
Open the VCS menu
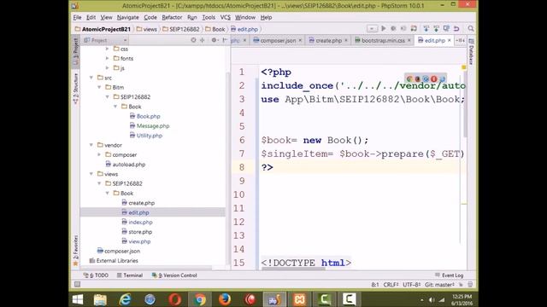(x=226, y=17)
